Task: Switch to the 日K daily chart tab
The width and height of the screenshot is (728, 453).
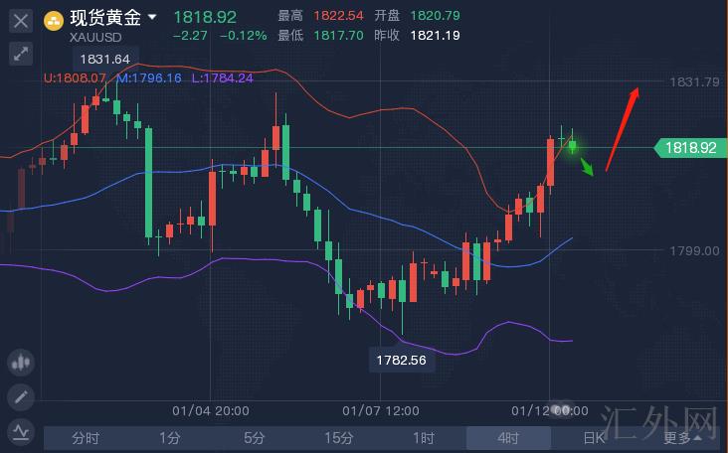Action: [594, 437]
